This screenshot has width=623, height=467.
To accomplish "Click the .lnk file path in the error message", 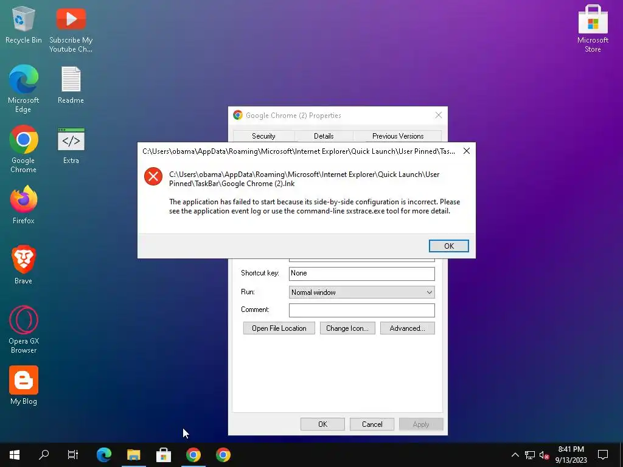I will pyautogui.click(x=304, y=179).
